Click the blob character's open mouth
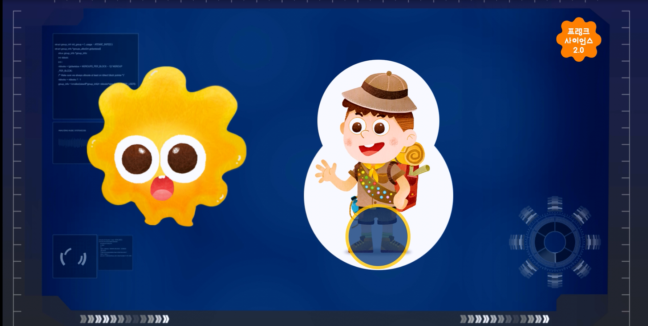The image size is (648, 326). 162,188
